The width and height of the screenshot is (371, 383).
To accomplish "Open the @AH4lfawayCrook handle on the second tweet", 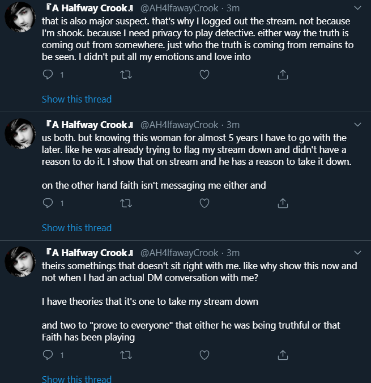I will point(180,125).
